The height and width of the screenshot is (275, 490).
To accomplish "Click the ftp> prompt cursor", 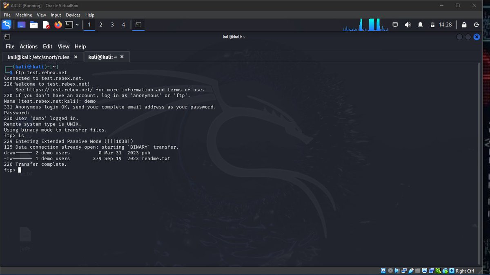I will point(20,170).
